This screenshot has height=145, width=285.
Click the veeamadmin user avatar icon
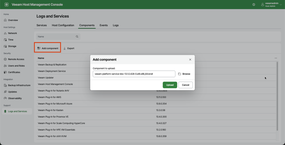[262, 4]
